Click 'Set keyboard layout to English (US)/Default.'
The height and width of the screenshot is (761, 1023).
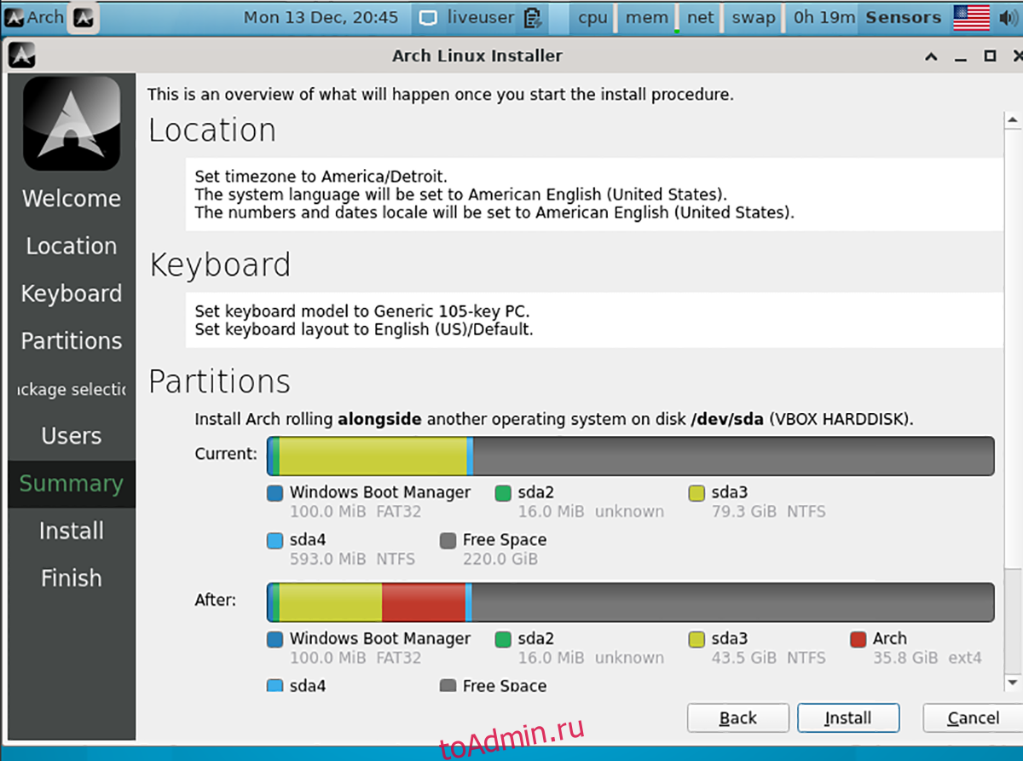364,329
